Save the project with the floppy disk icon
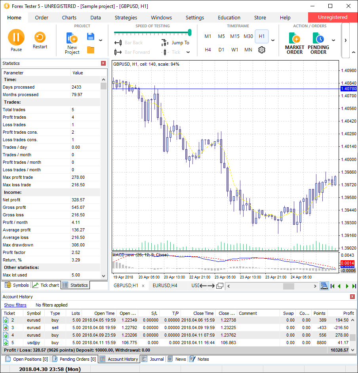 tap(91, 36)
